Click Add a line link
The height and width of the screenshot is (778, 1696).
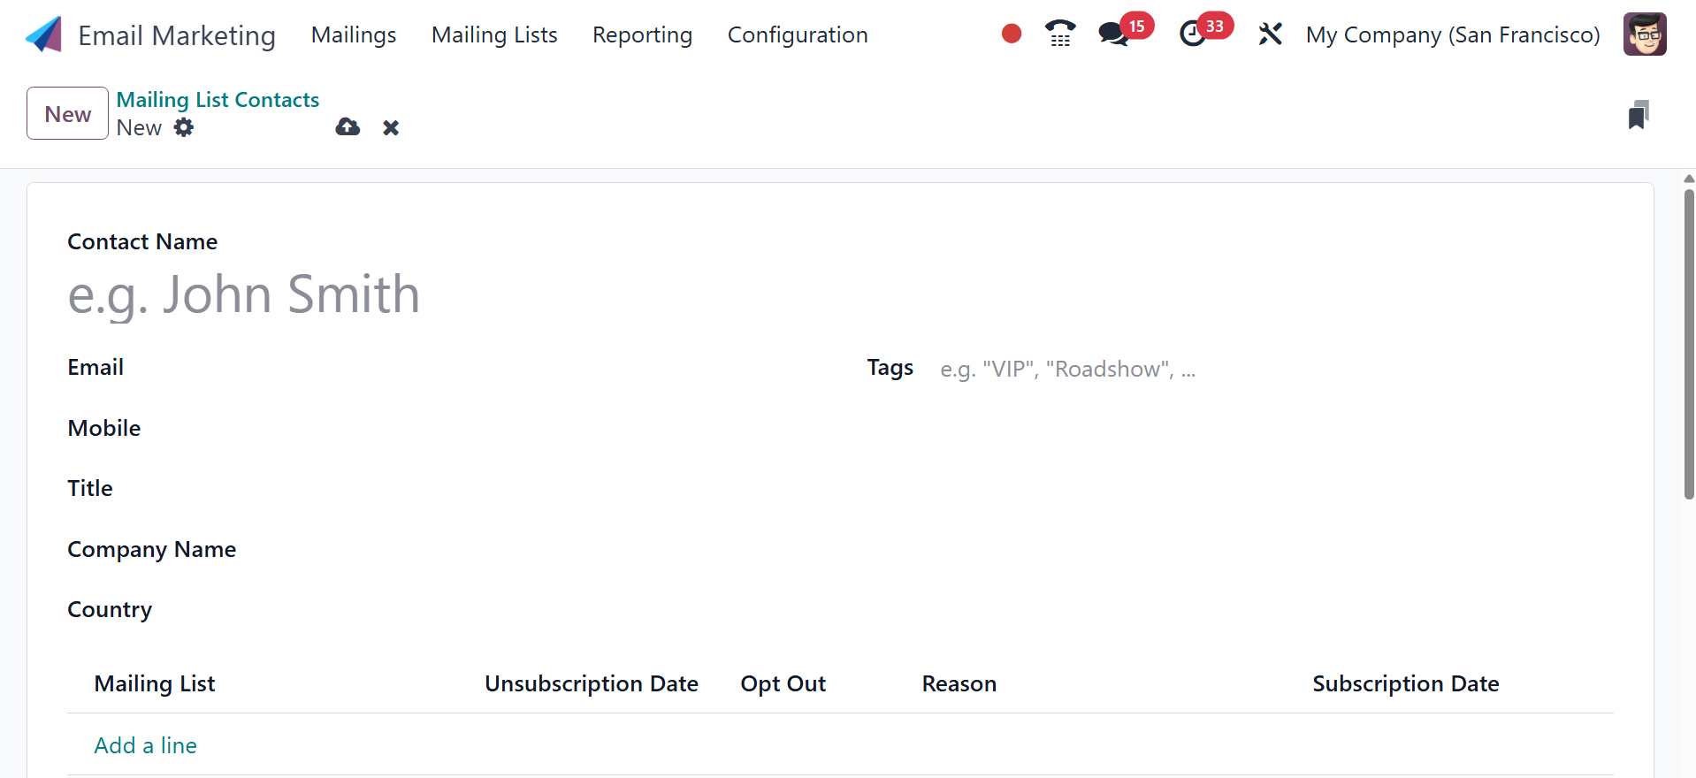(146, 745)
